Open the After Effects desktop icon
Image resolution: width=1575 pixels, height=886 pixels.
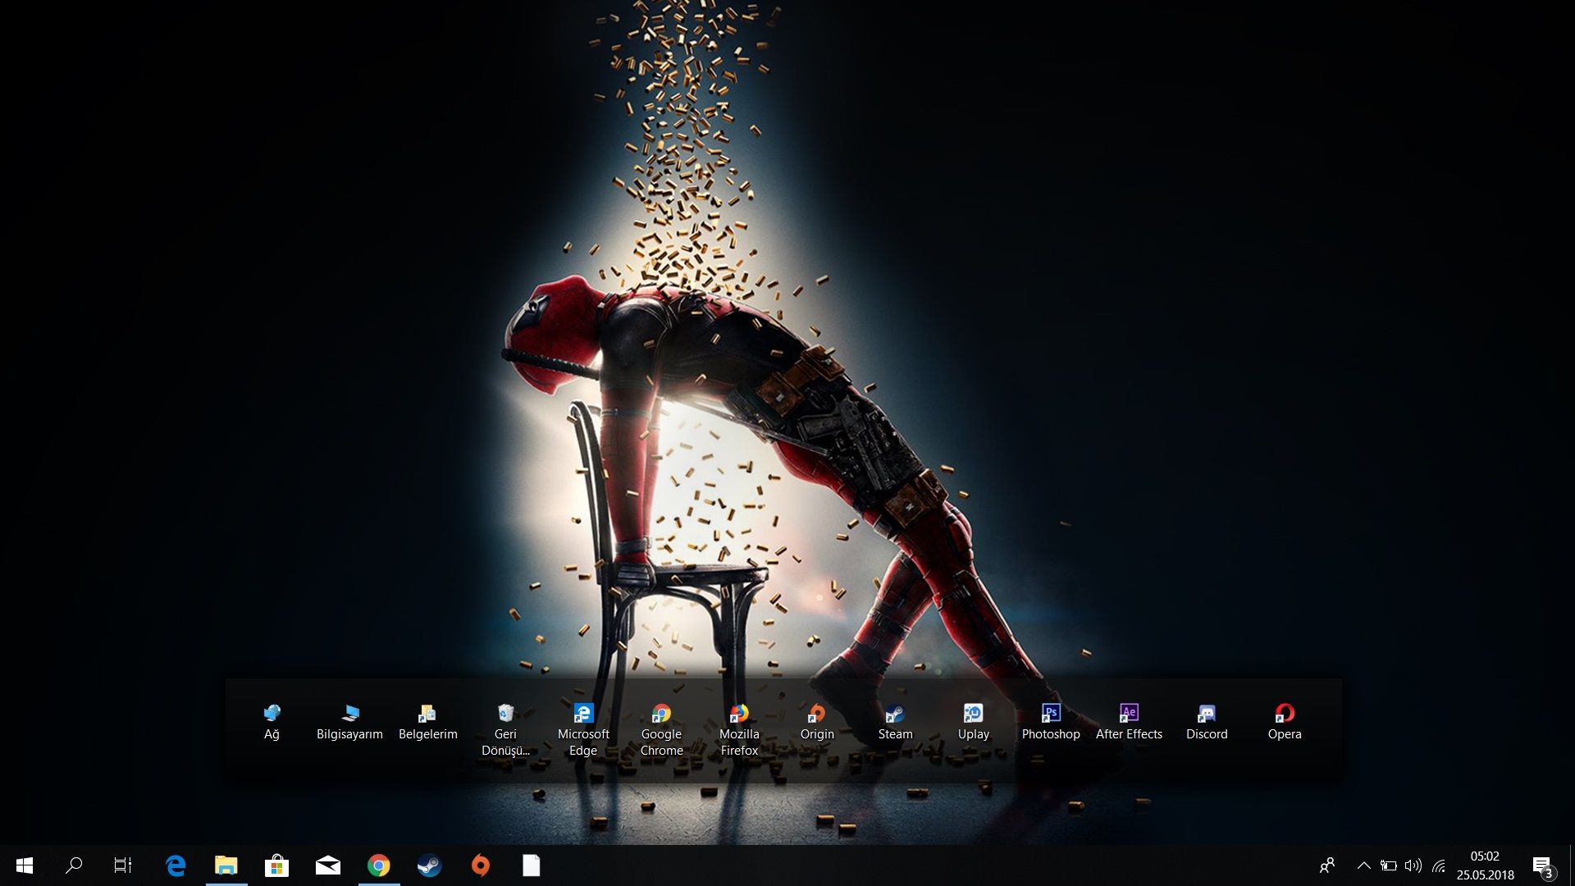pos(1129,714)
